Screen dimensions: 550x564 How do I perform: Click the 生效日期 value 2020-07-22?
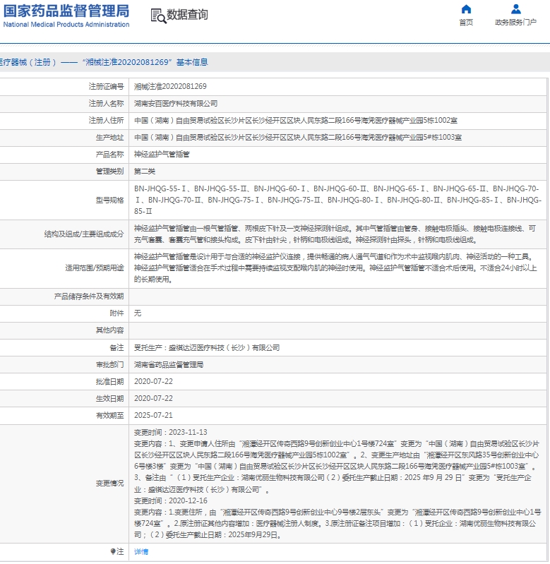pos(153,399)
